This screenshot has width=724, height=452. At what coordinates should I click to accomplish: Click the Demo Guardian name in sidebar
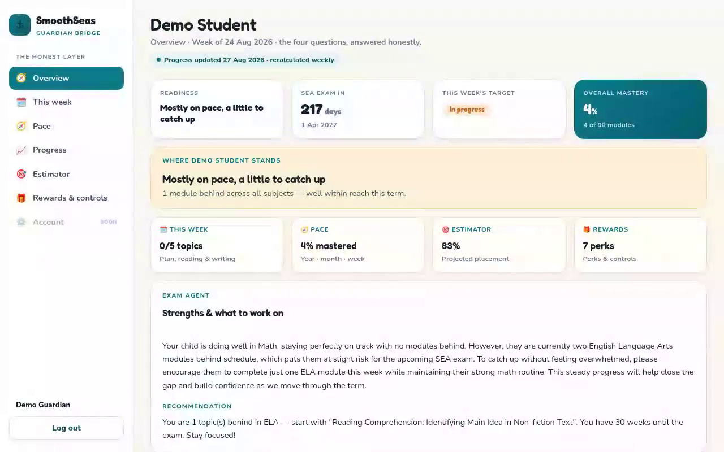click(x=43, y=405)
